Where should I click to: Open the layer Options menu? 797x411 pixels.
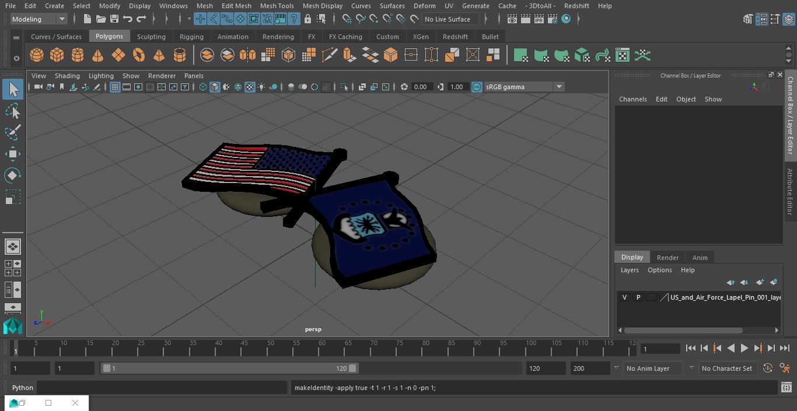[x=660, y=270]
